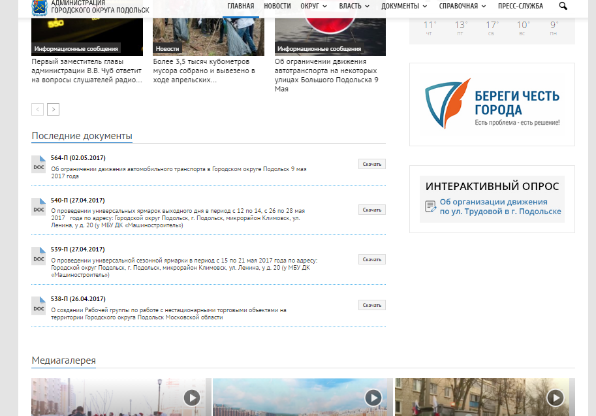Expand the Власть dropdown menu
Viewport: 596px width, 416px height.
[354, 6]
